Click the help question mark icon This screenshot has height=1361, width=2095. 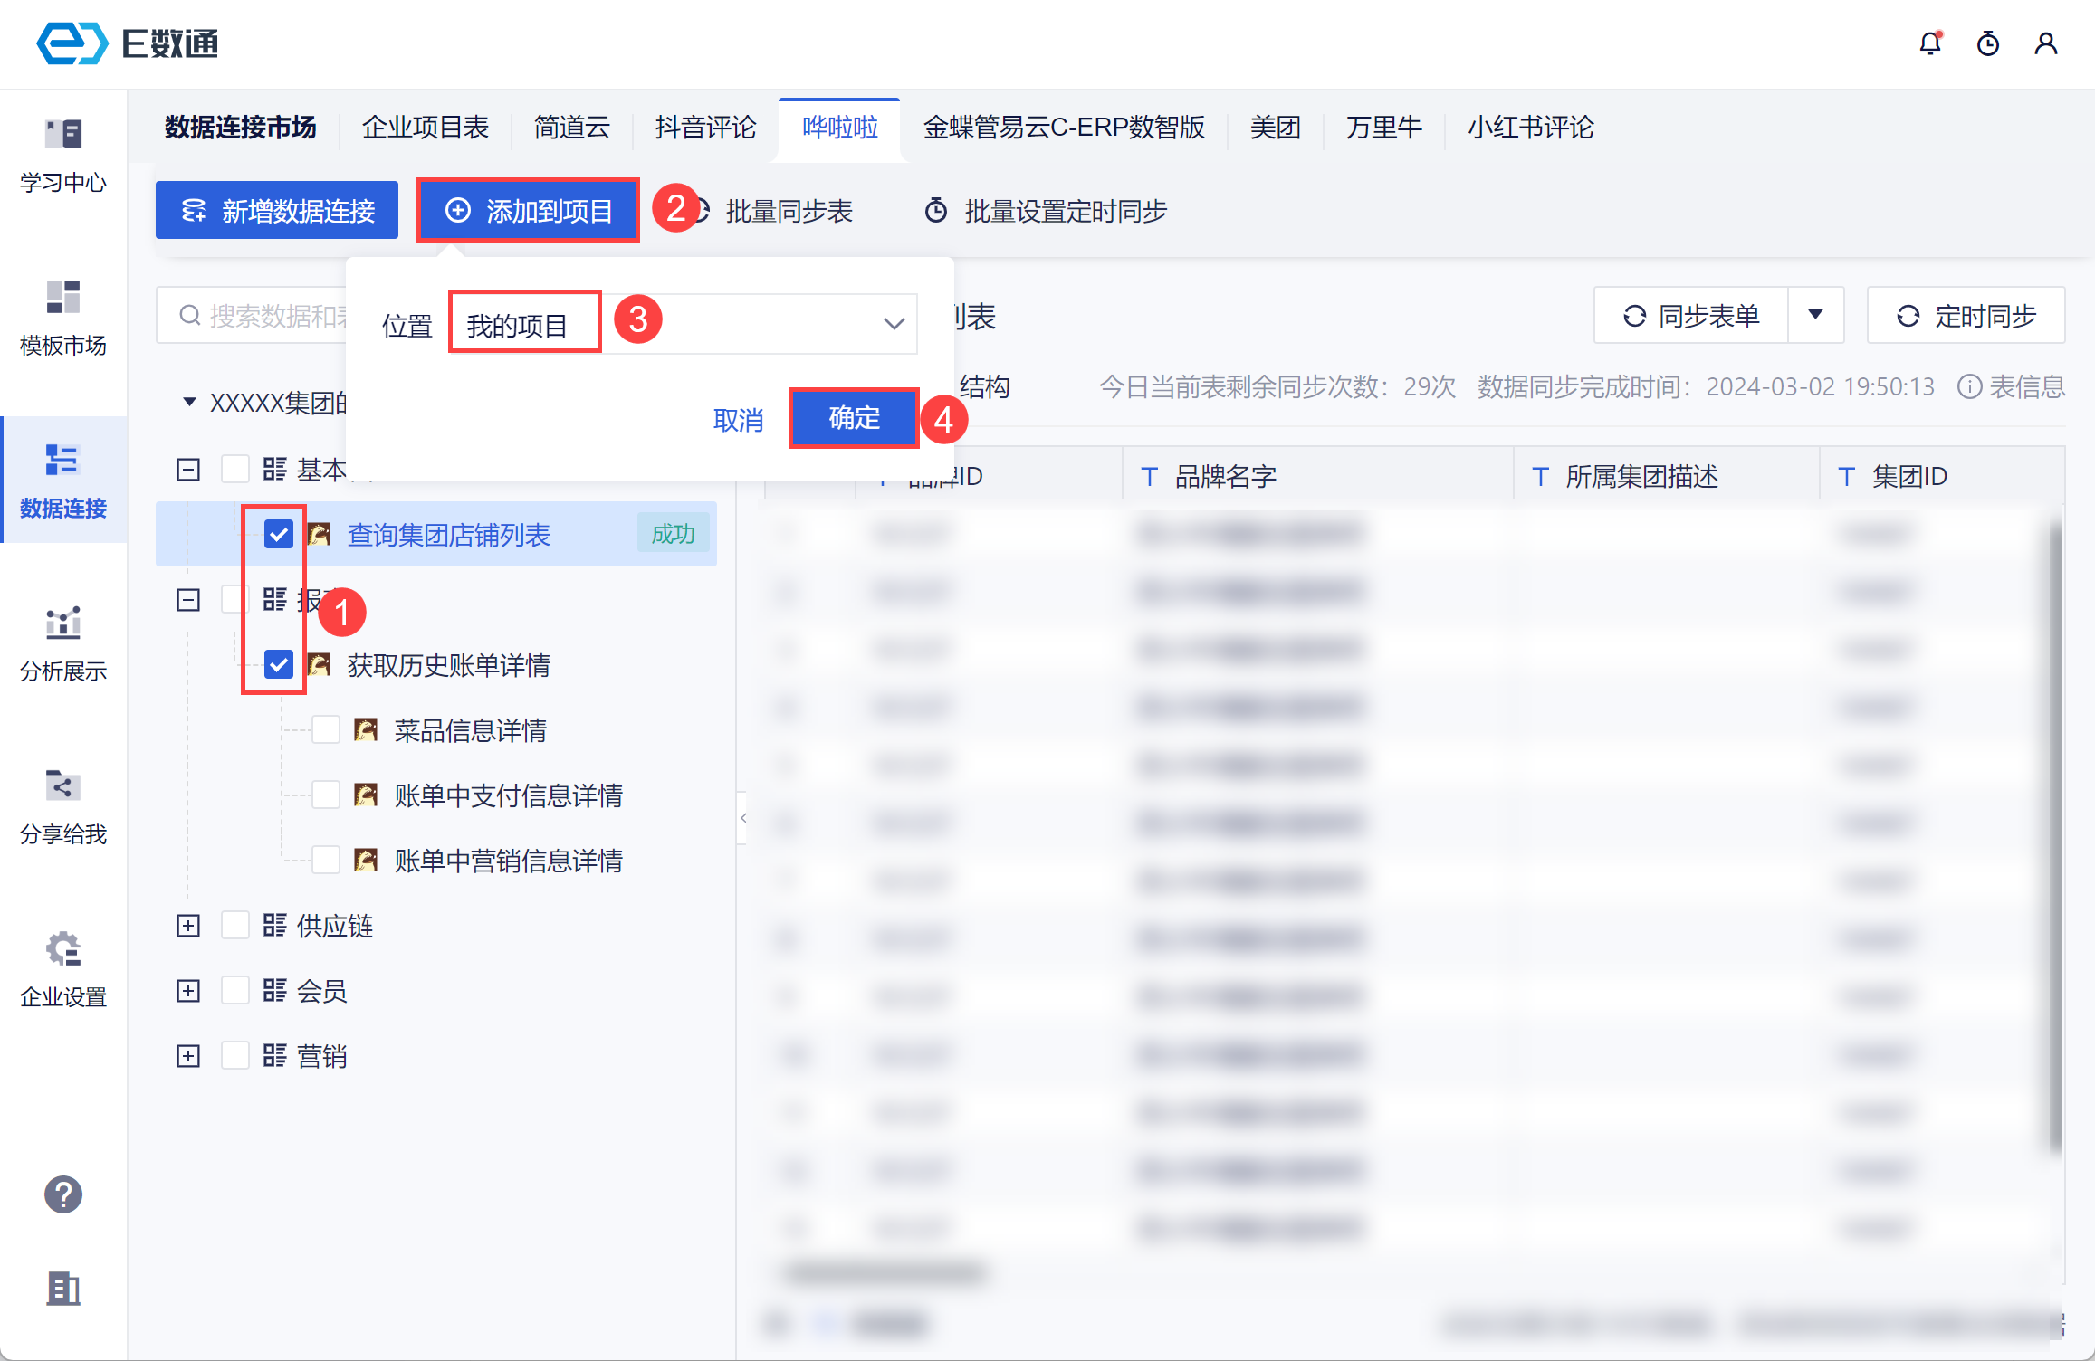[x=63, y=1194]
